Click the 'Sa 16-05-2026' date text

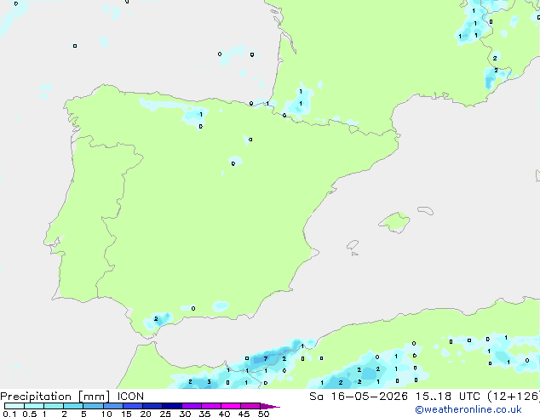point(359,397)
